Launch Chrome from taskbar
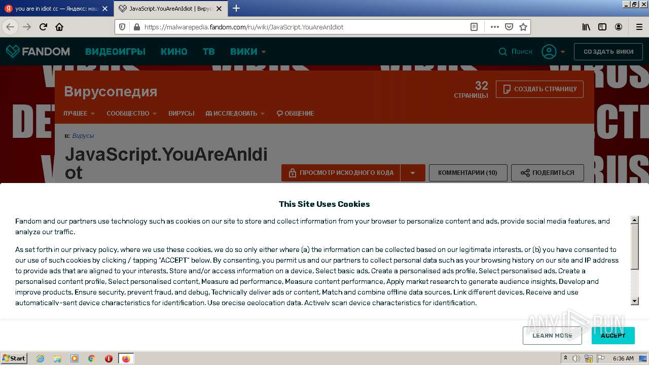 [92, 358]
